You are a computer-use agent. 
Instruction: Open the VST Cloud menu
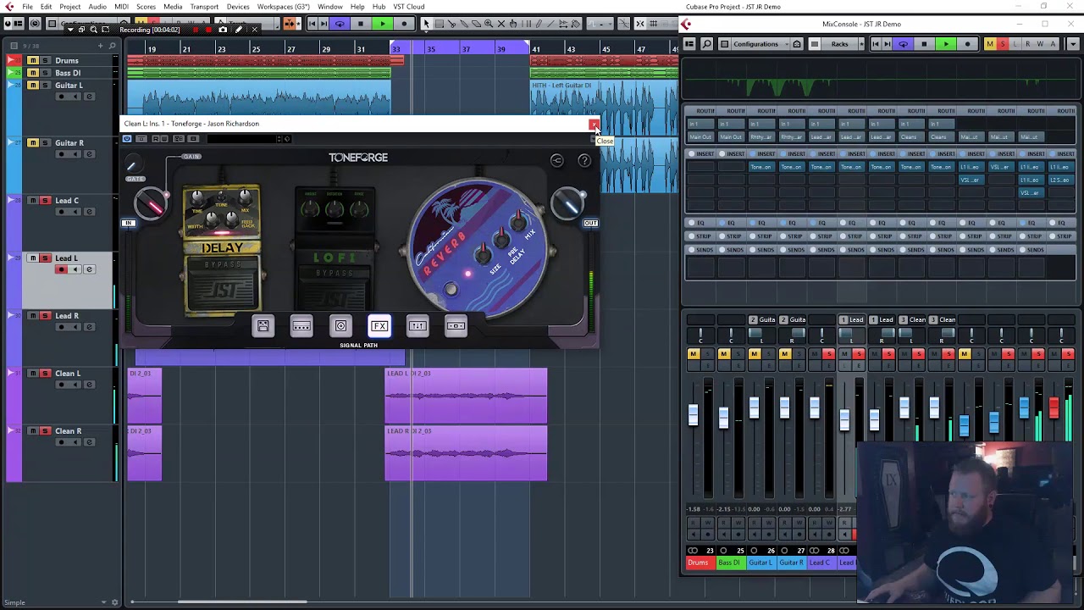tap(409, 7)
